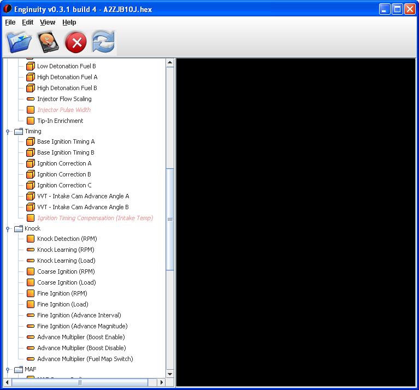The image size is (419, 390).
Task: Click the icon beside Knock Detection (RPM)
Action: pos(31,239)
